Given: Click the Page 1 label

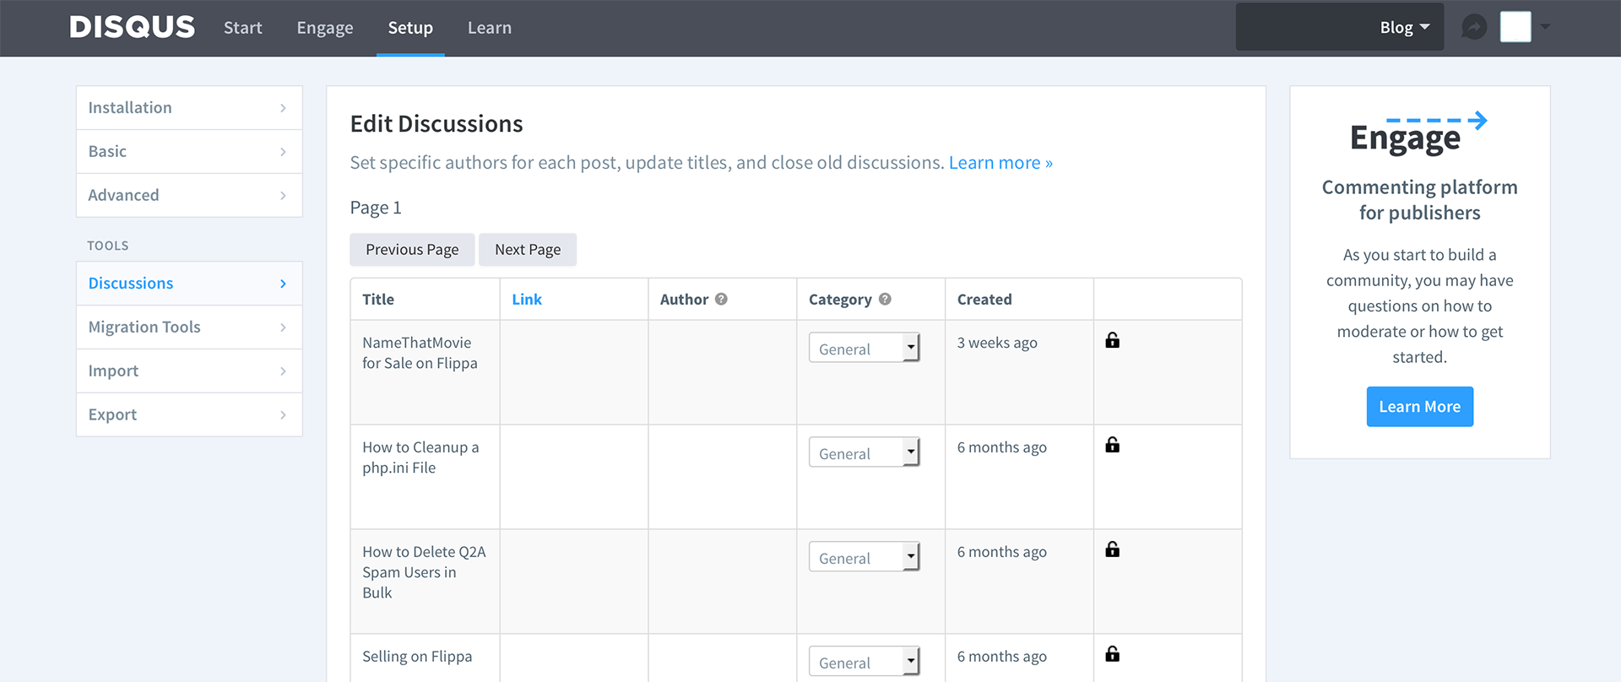Looking at the screenshot, I should tap(376, 208).
